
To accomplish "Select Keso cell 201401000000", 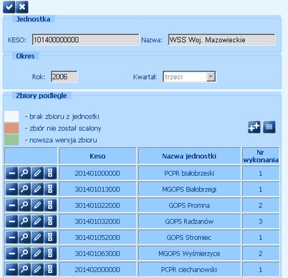I will pos(97,173).
